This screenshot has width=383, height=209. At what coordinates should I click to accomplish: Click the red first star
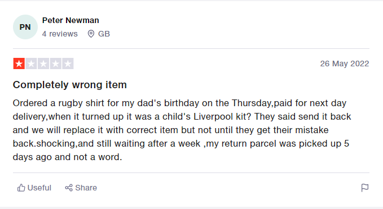coord(19,63)
